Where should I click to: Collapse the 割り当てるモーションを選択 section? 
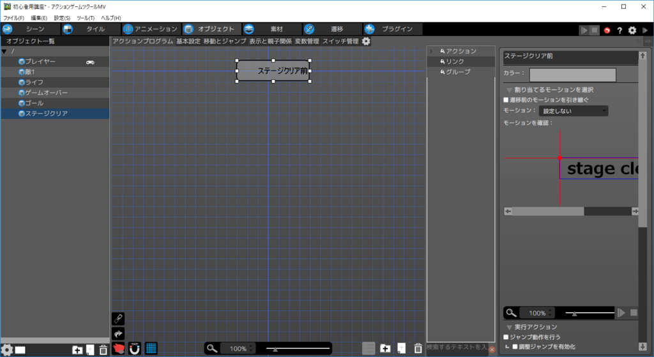tap(509, 90)
